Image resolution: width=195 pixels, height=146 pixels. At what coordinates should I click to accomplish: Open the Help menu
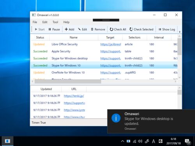click(66, 22)
